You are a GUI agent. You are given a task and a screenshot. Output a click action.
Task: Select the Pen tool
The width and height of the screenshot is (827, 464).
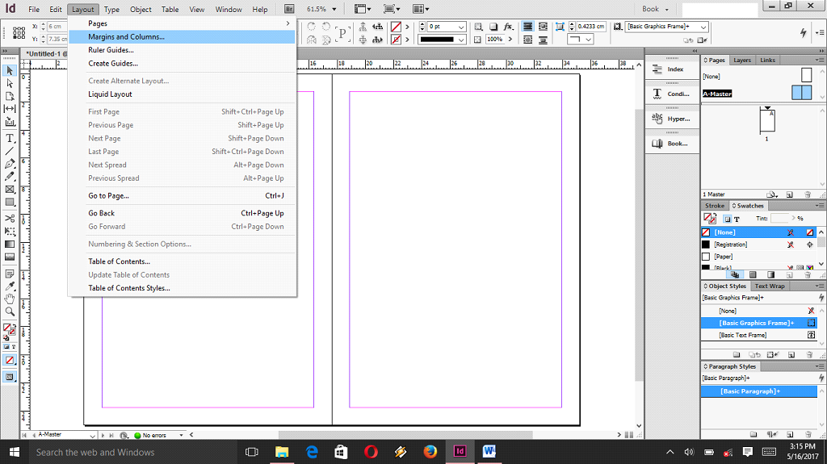10,164
